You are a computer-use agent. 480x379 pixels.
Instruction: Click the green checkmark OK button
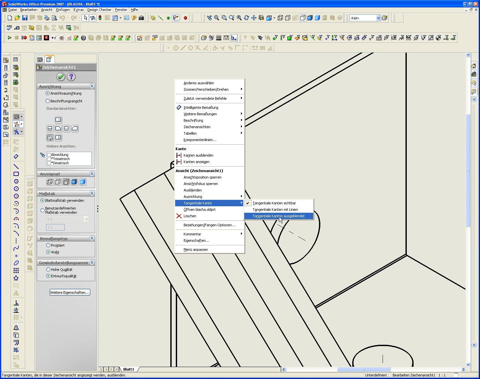click(x=60, y=77)
